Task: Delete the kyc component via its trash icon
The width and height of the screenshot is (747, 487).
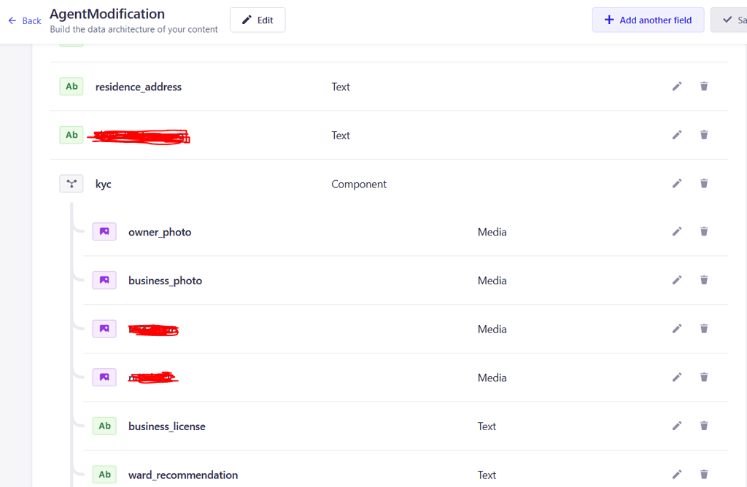Action: pyautogui.click(x=703, y=183)
